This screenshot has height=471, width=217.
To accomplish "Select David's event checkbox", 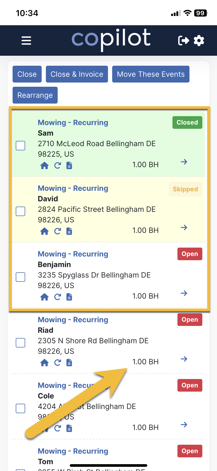I will point(20,211).
